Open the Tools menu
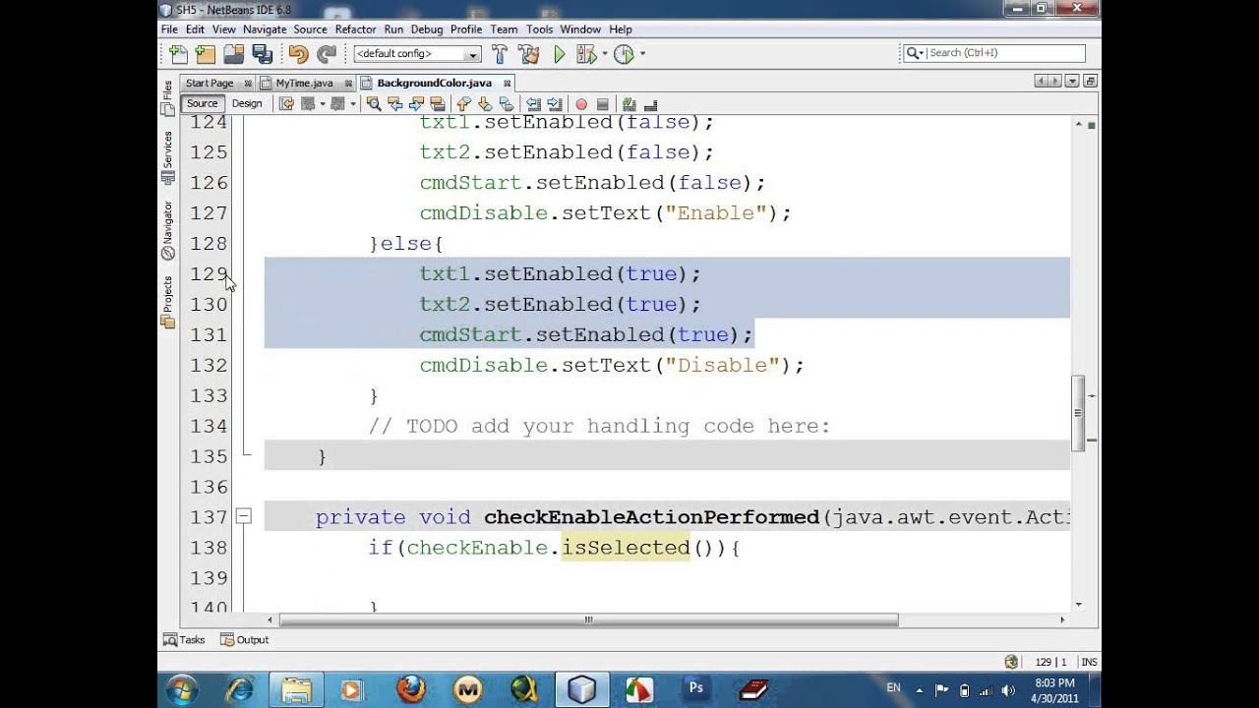This screenshot has height=708, width=1259. pyautogui.click(x=539, y=29)
